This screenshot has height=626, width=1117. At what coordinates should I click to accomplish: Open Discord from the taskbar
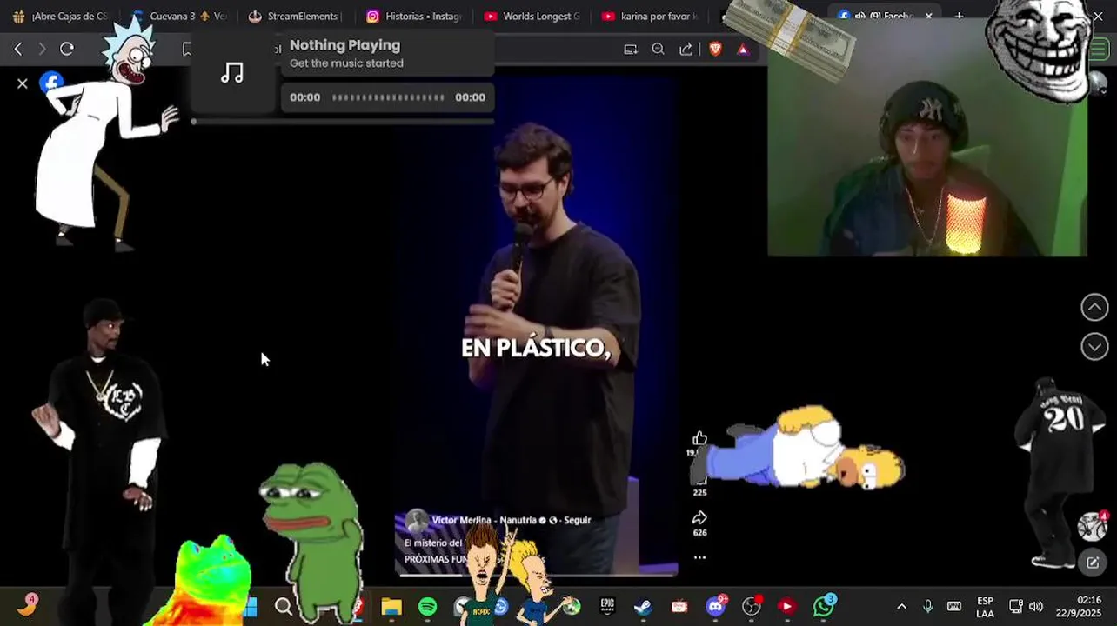pyautogui.click(x=716, y=606)
